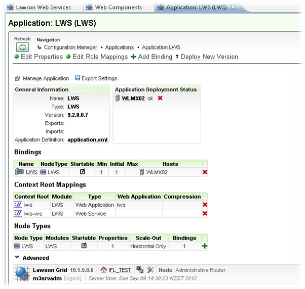Open the gears icon in Lawson Grid bar
The image size is (305, 289).
coord(140,270)
